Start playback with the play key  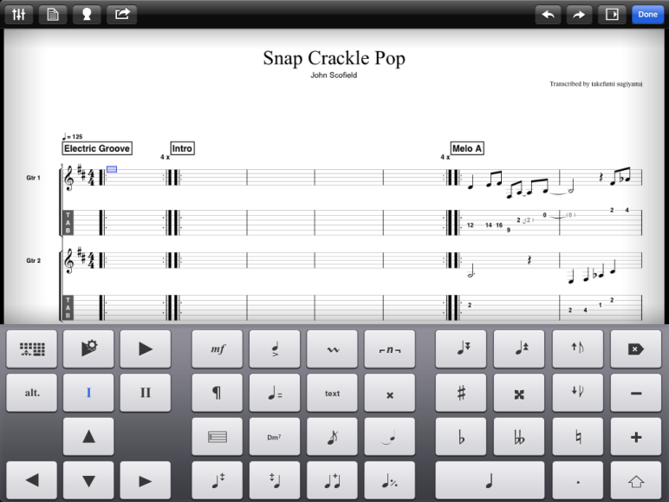click(x=146, y=349)
